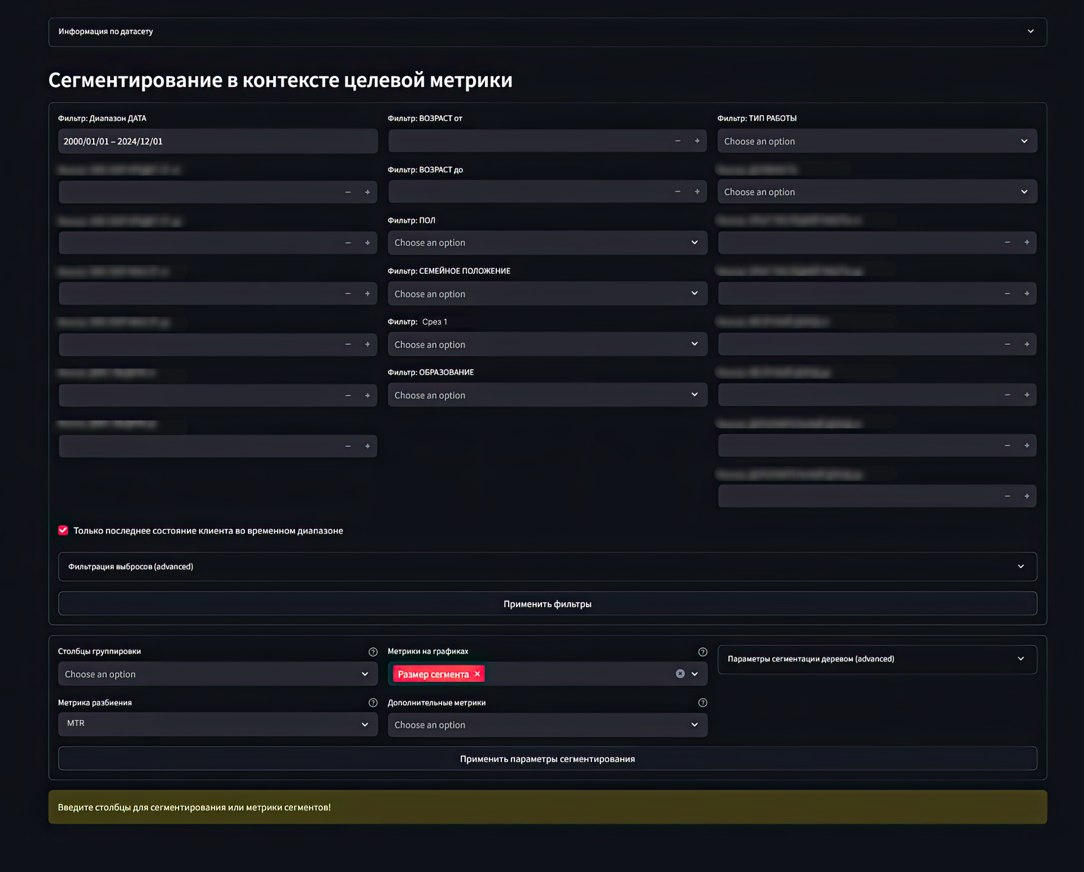Viewport: 1084px width, 872px height.
Task: Open the ТИП РАБОТЫ filter dropdown
Action: click(x=876, y=141)
